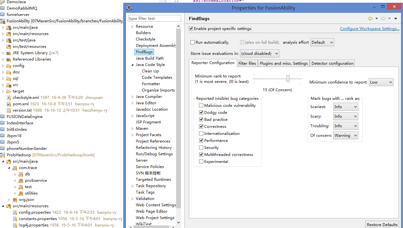Check the Experimental category
Screen dimensions: 403x228
(x=201, y=162)
